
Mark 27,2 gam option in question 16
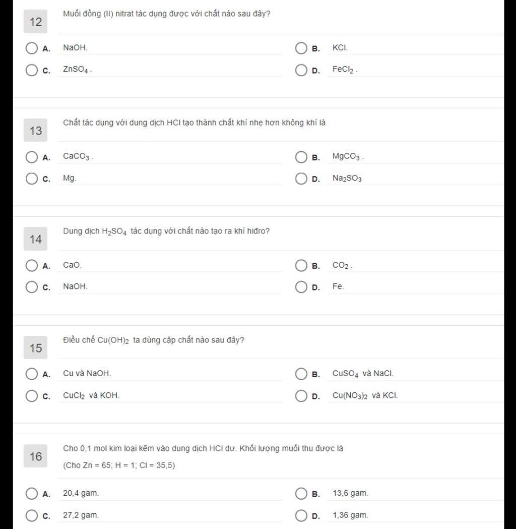[32, 515]
